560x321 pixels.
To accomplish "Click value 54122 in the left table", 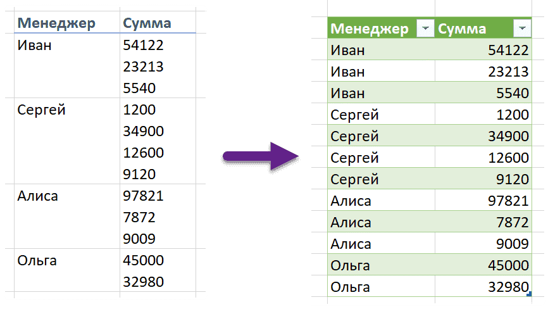I will pos(143,46).
